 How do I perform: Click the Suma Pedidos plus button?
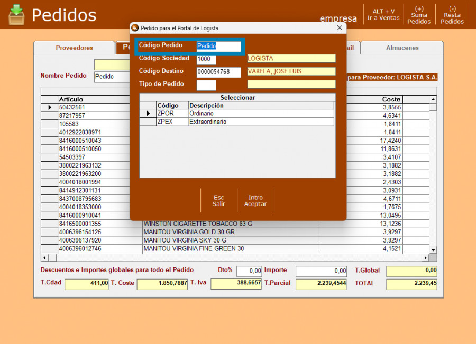point(419,15)
